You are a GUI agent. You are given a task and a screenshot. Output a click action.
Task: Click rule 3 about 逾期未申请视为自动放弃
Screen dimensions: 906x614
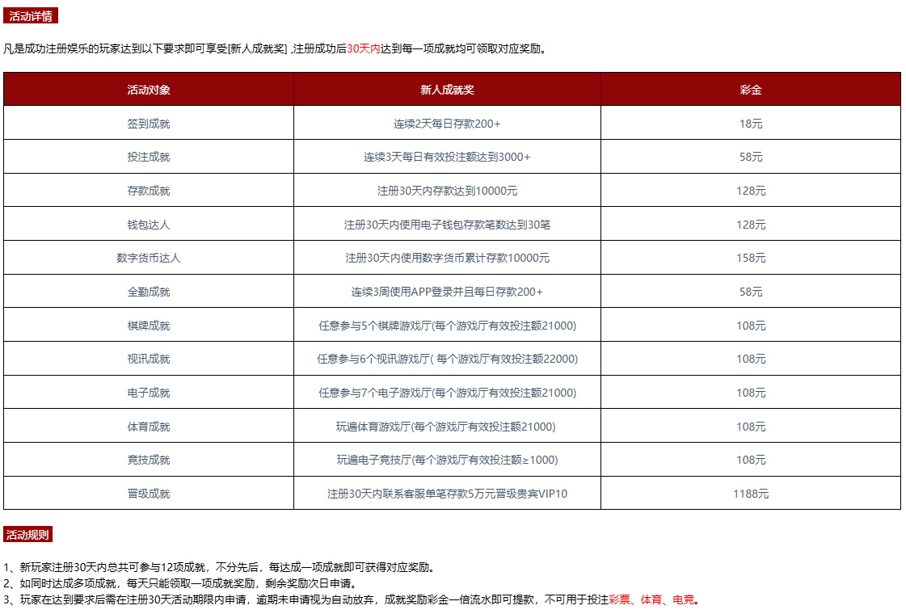[x=352, y=599]
